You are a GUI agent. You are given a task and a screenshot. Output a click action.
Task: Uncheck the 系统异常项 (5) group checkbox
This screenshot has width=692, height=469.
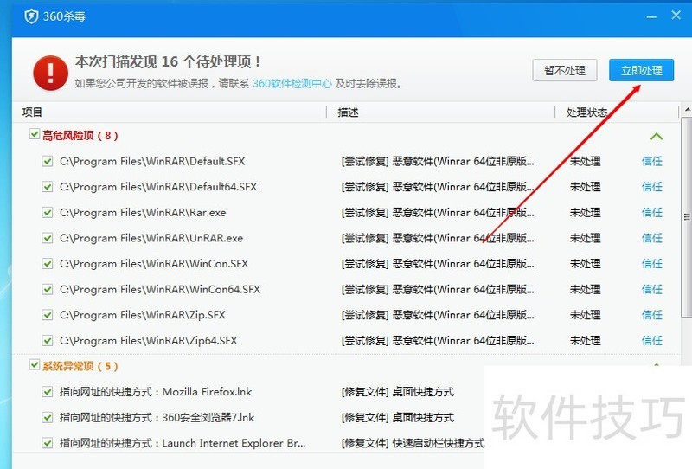[34, 364]
